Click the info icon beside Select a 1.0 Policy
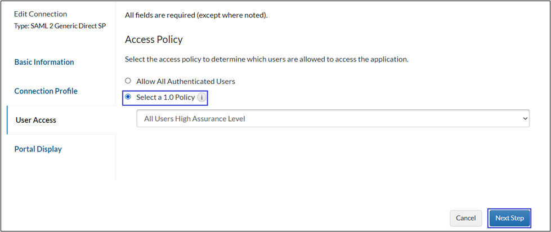 click(x=203, y=97)
